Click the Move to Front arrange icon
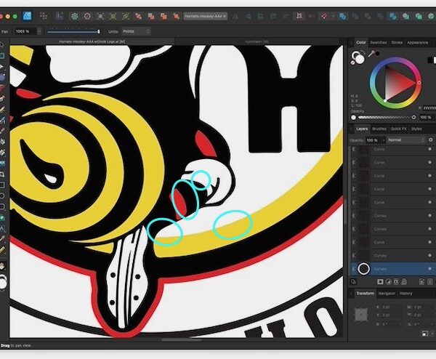 point(176,17)
